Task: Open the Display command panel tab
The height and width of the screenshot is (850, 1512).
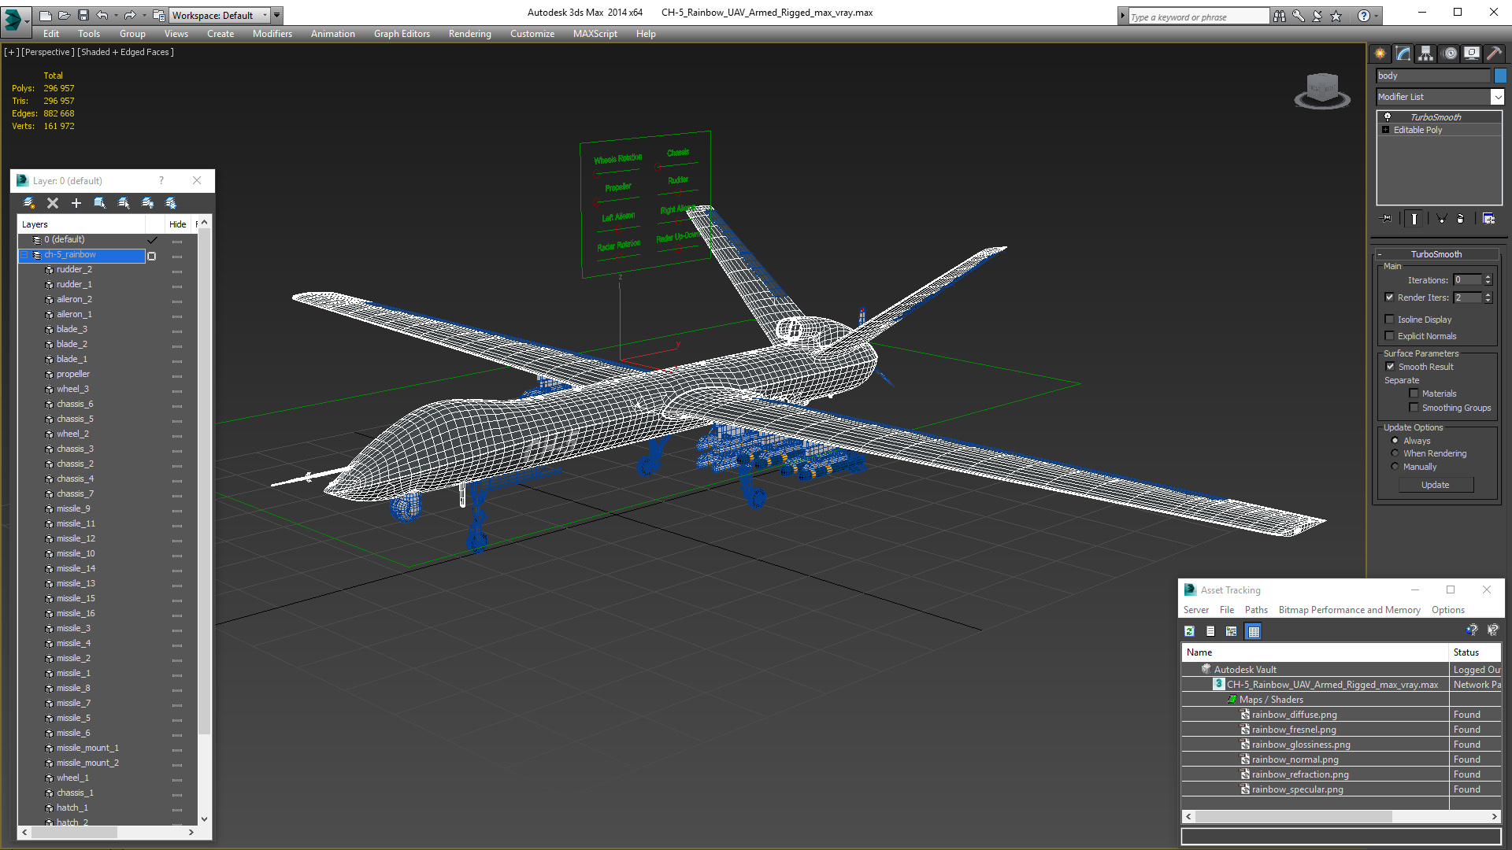Action: point(1471,54)
